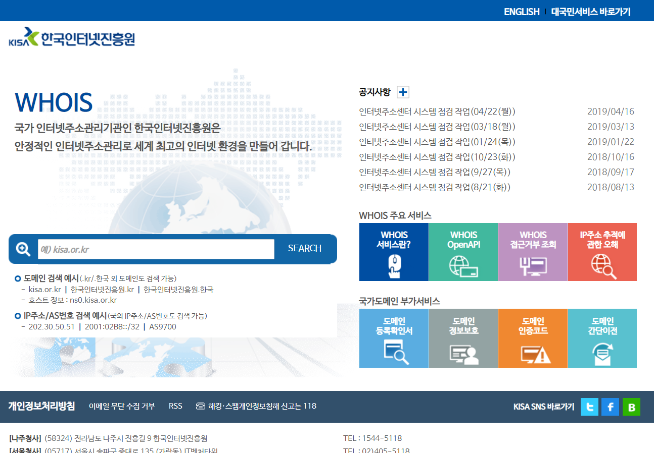Click example domain 한국인터넷진흥원.한국
The image size is (654, 453).
tap(178, 290)
